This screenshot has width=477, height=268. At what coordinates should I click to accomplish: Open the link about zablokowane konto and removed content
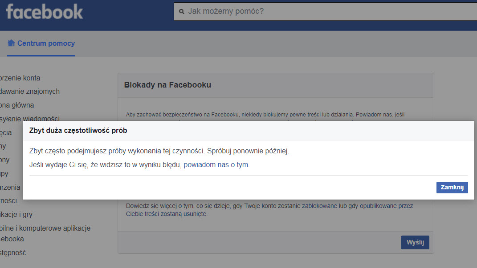tap(269, 210)
